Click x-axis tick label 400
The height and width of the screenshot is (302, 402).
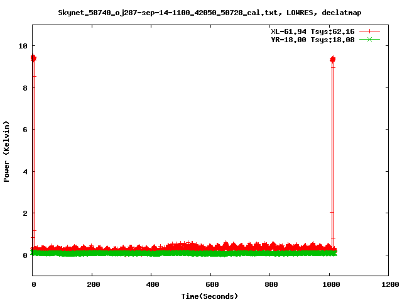(x=152, y=284)
